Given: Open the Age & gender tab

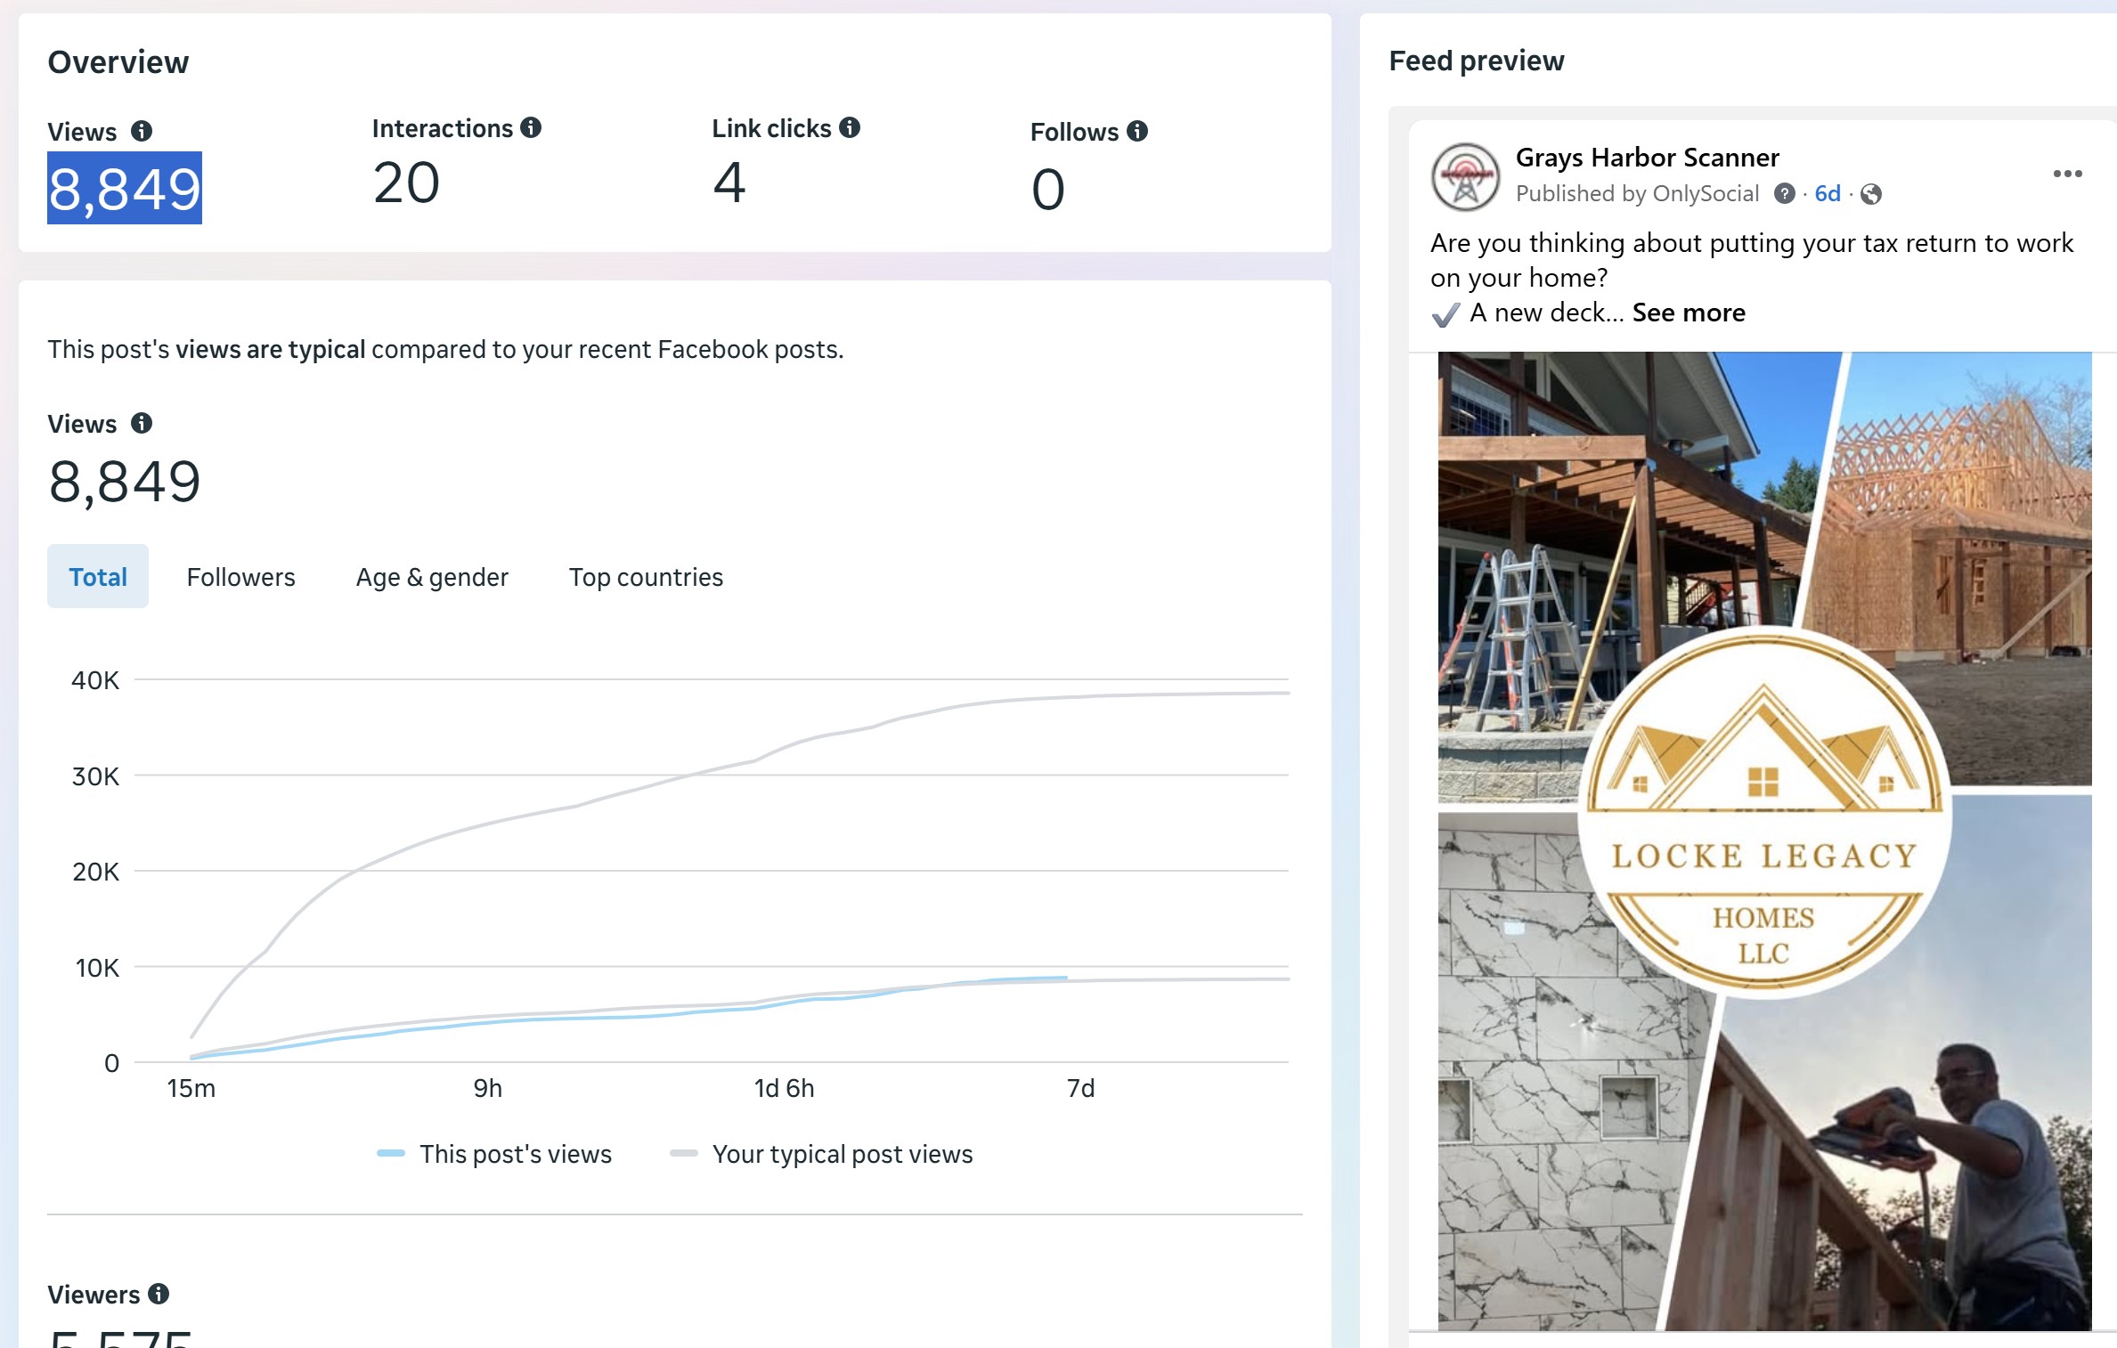Looking at the screenshot, I should [x=432, y=577].
